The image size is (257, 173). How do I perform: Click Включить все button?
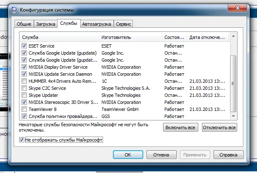tap(180, 127)
